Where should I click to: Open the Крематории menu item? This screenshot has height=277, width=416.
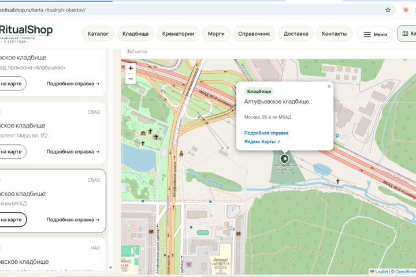click(x=178, y=33)
